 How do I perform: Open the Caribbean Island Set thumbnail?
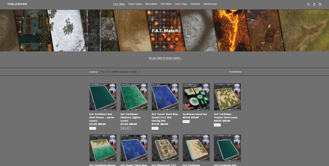[196, 97]
